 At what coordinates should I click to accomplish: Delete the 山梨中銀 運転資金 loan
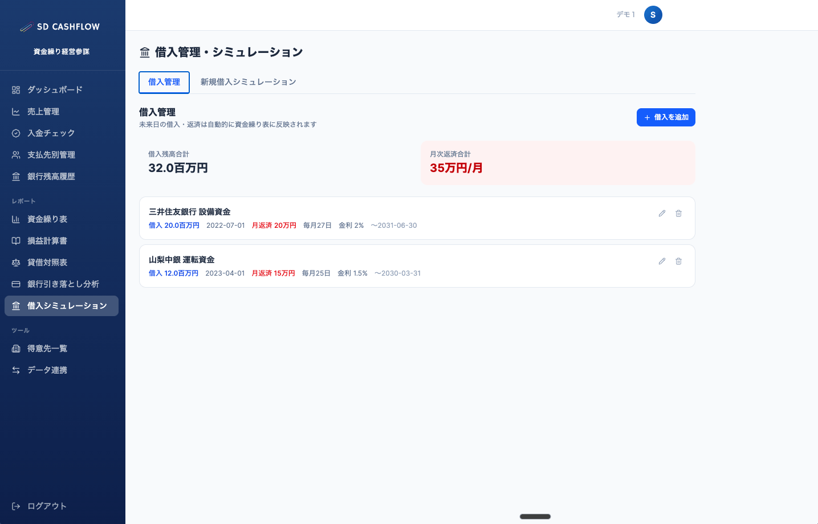click(x=678, y=261)
